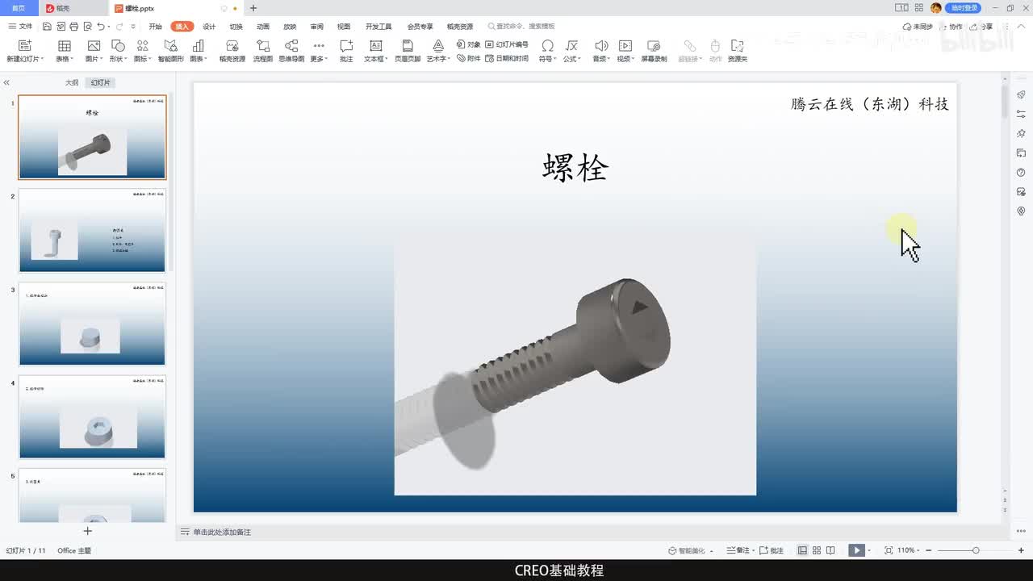Toggle 备注 notes pane in status bar
This screenshot has height=581, width=1033.
738,550
